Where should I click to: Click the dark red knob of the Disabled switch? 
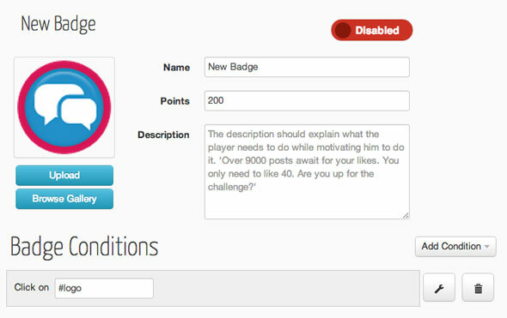pos(343,31)
